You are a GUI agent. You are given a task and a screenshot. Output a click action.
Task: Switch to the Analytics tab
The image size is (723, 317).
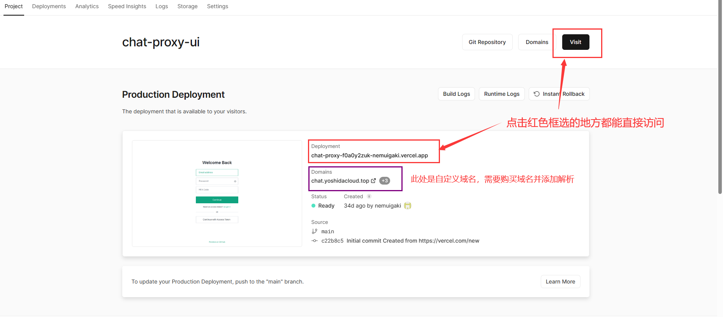87,6
